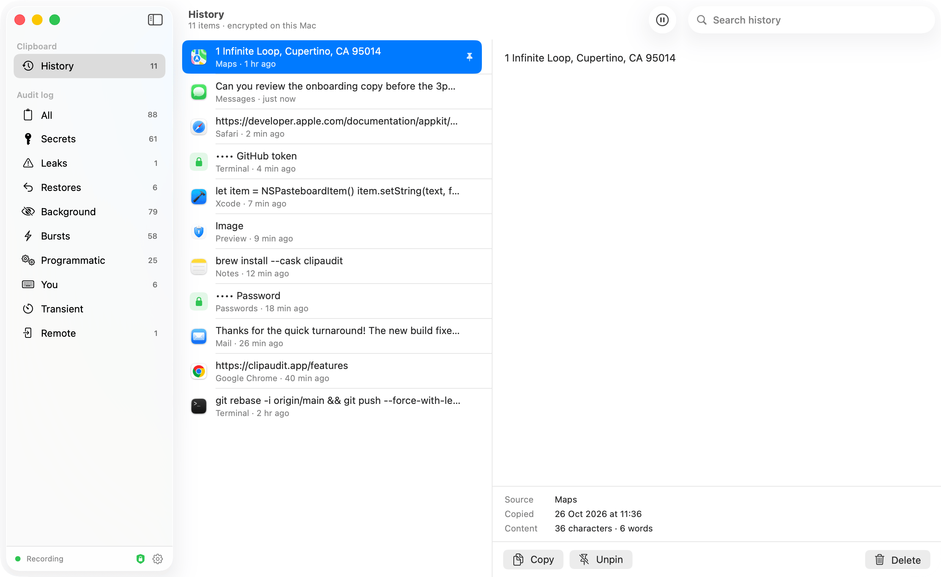Image resolution: width=941 pixels, height=577 pixels.
Task: Click the lock icon on the GitHub token row
Action: (198, 162)
